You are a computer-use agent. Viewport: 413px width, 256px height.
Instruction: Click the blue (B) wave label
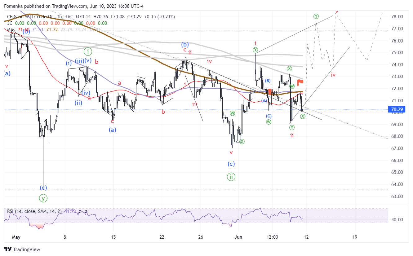tap(268, 81)
